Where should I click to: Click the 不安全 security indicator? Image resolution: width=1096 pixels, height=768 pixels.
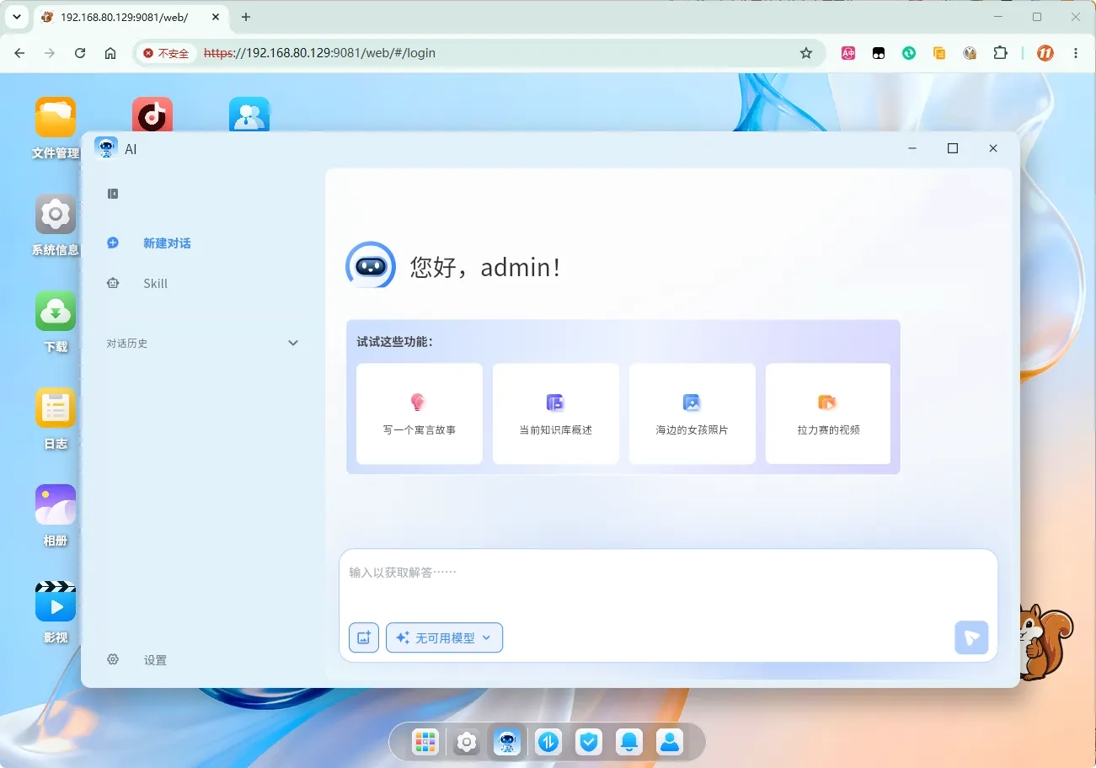click(x=166, y=53)
